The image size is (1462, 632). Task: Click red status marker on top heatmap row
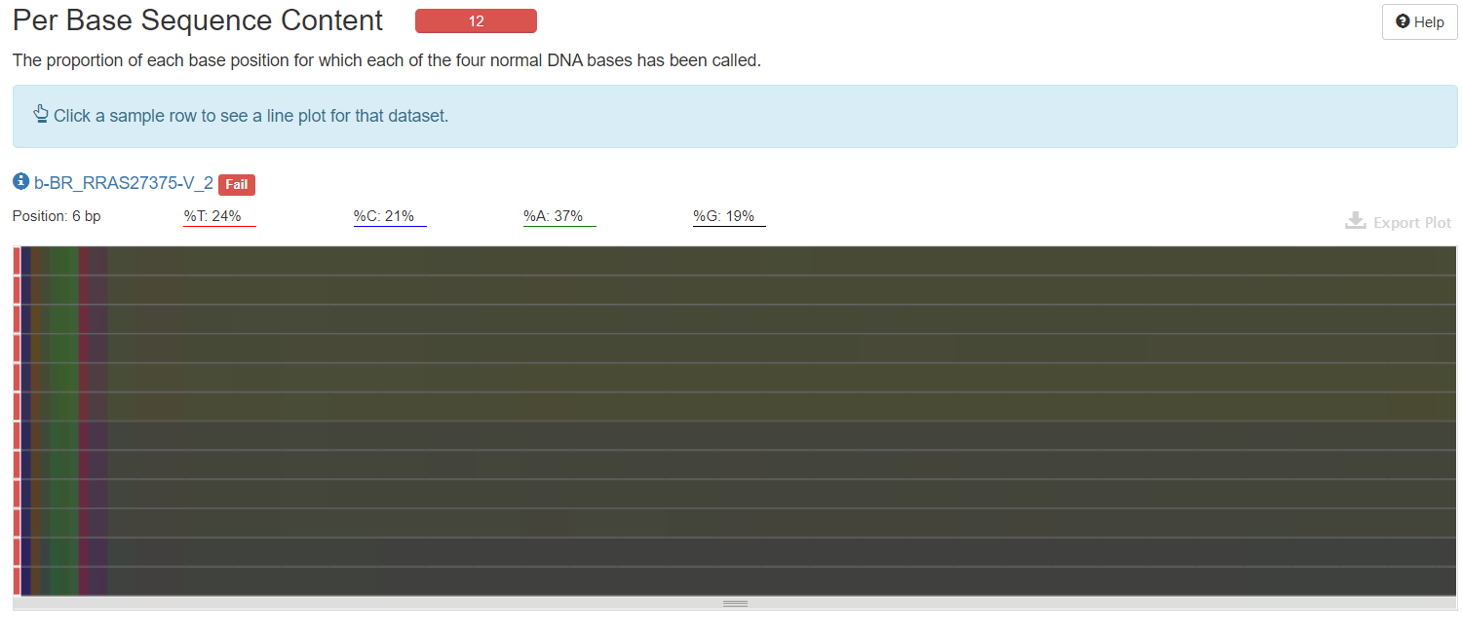[17, 261]
